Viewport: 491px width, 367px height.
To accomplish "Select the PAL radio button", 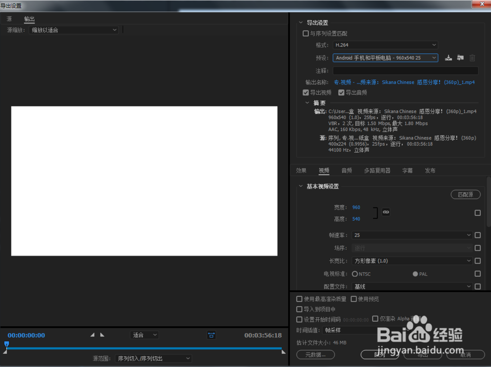I will point(415,274).
